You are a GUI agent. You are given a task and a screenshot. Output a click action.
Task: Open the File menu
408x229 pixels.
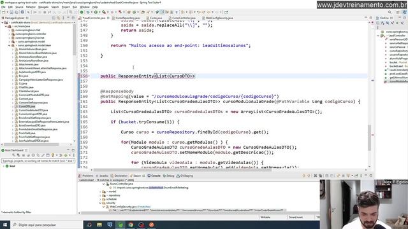3,7
